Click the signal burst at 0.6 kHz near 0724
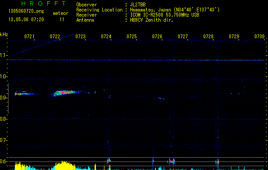This screenshot has width=268, height=170. tap(109, 161)
